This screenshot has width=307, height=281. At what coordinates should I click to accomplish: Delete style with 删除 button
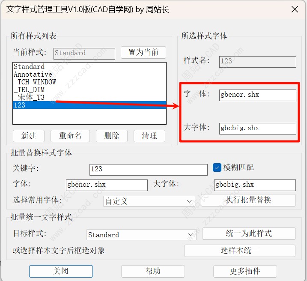point(111,136)
